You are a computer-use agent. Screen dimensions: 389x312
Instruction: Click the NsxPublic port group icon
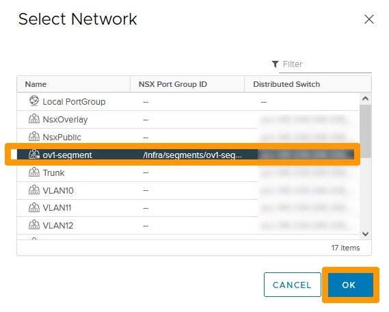pos(34,136)
